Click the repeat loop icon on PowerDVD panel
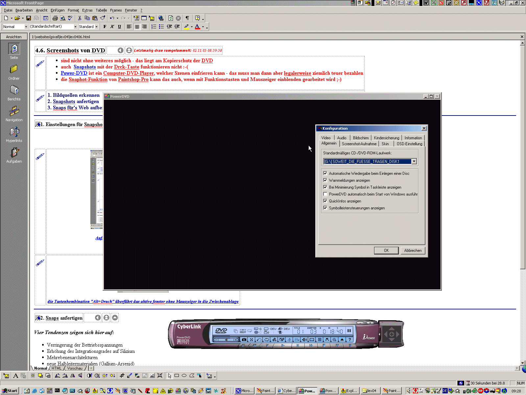The image size is (526, 395). pyautogui.click(x=267, y=339)
